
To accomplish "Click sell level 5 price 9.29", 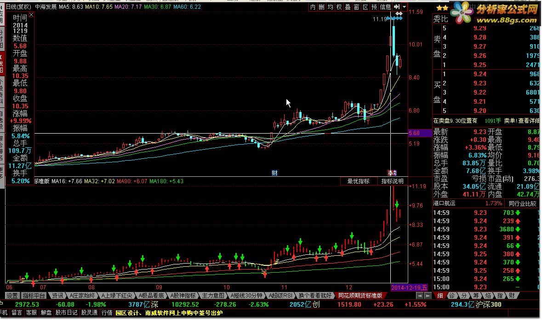I will point(480,28).
